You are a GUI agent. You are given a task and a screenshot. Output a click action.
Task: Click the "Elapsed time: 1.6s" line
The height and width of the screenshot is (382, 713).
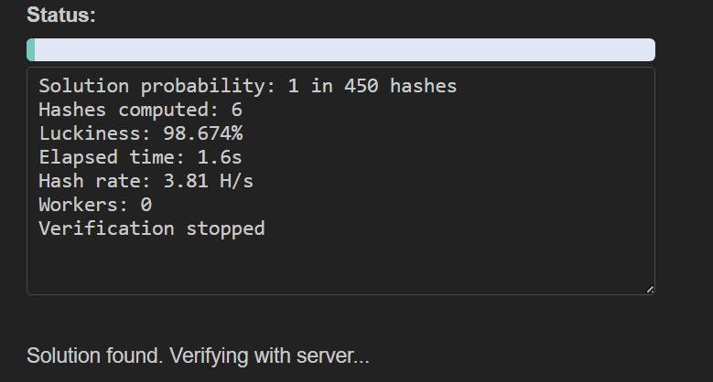pos(140,157)
